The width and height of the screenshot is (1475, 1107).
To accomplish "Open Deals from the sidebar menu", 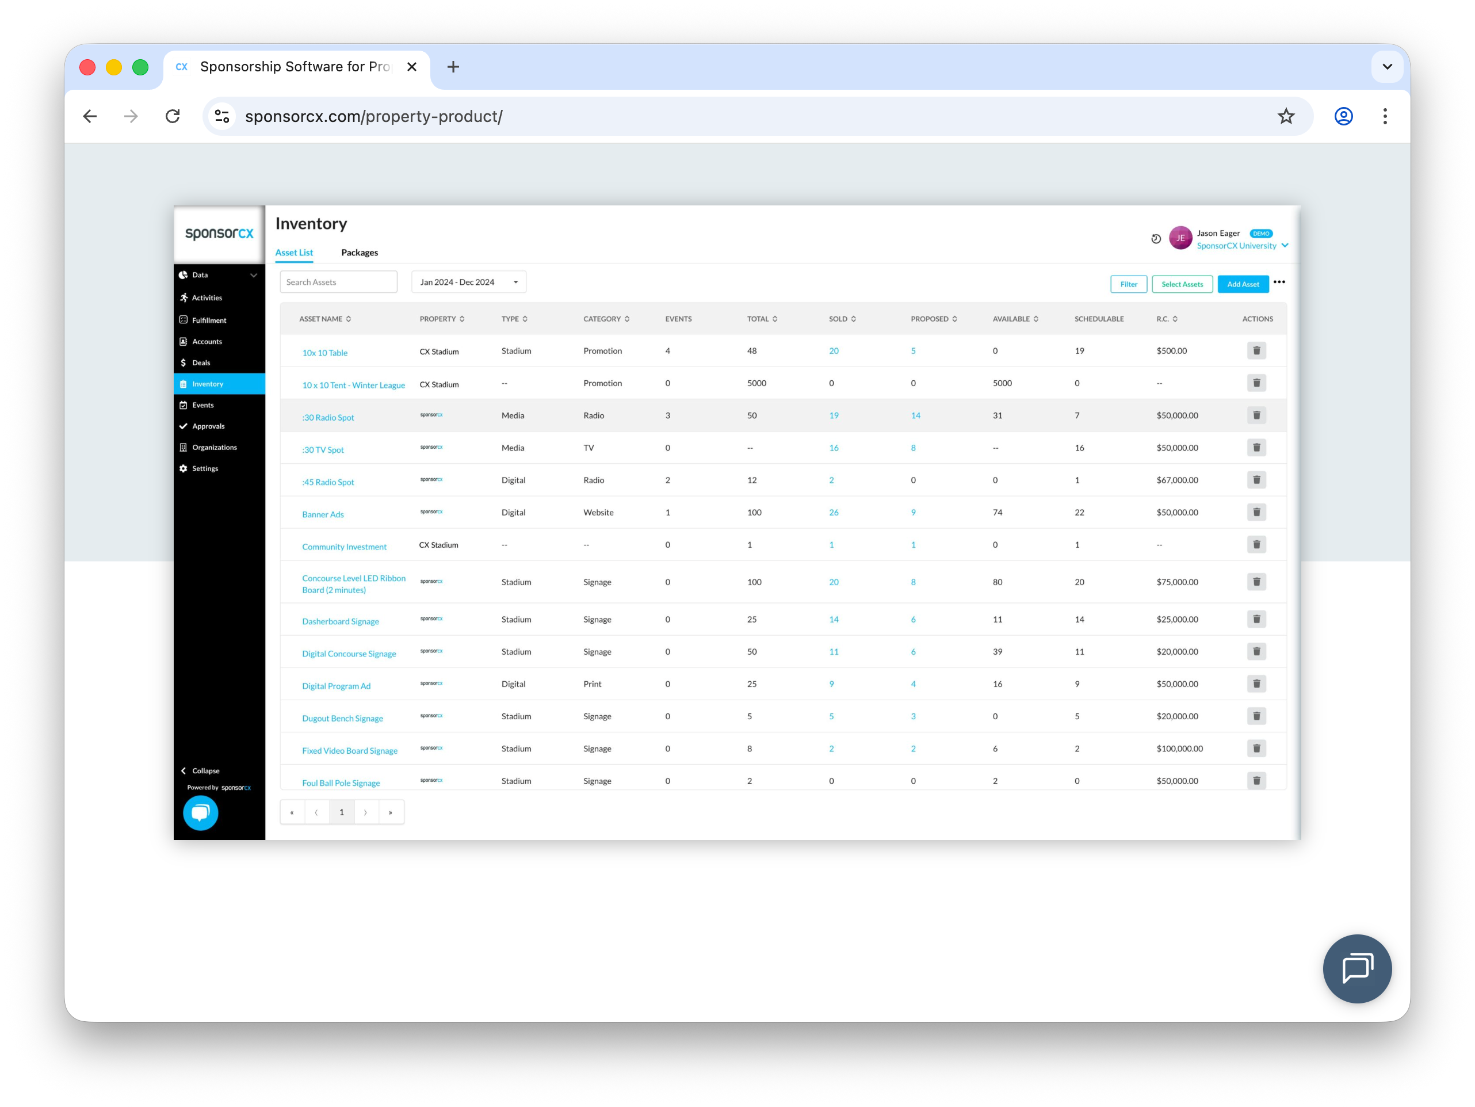I will pyautogui.click(x=201, y=363).
